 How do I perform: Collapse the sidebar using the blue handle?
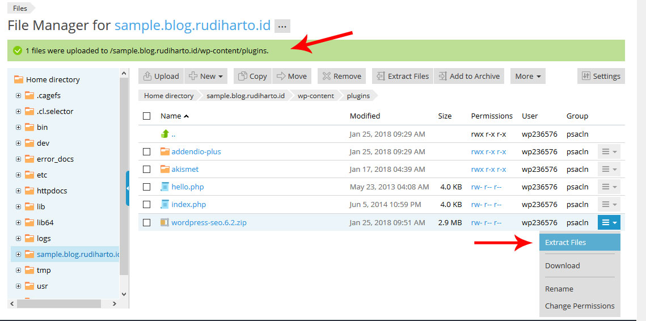point(128,188)
